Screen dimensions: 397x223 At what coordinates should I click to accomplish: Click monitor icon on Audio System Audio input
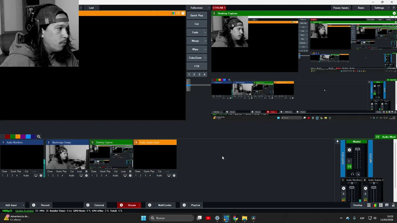click(x=169, y=176)
